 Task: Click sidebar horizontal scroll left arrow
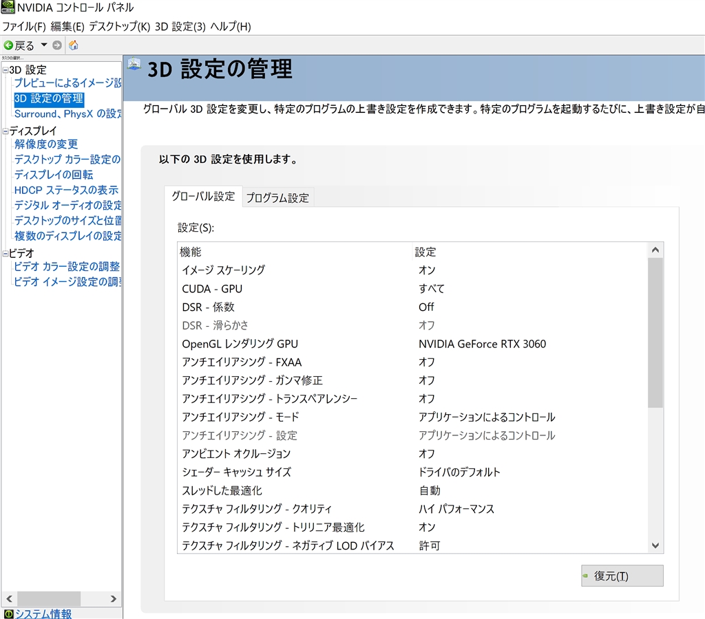(x=9, y=599)
